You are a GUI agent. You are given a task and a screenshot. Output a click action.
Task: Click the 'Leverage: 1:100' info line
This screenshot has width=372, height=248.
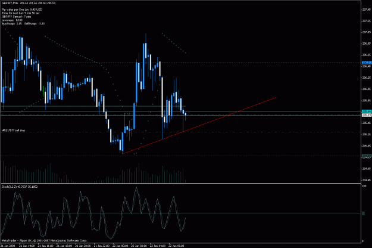[x=12, y=20]
